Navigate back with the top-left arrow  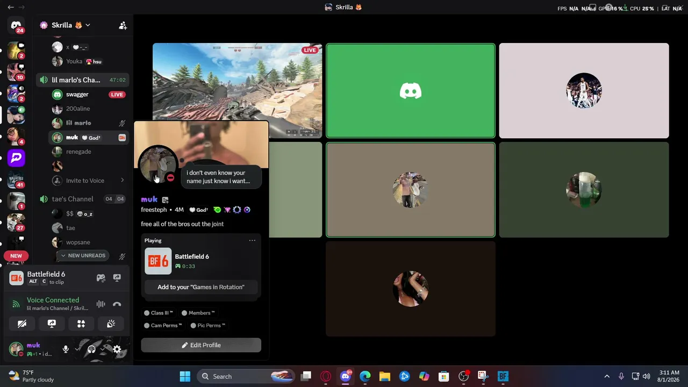coord(11,8)
